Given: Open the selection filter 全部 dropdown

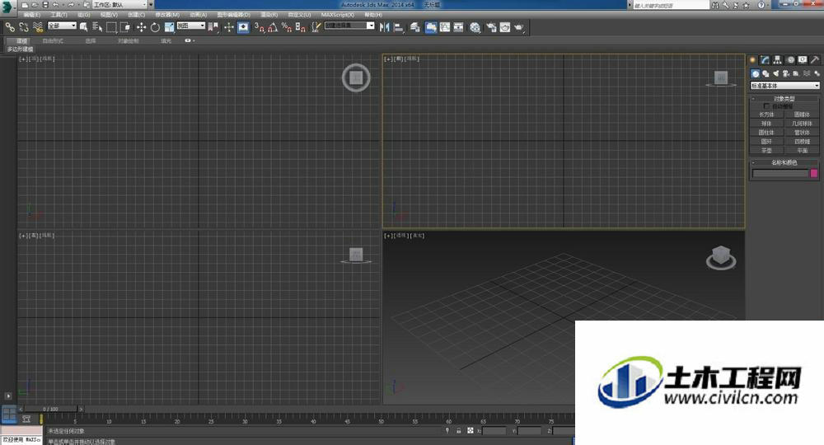Looking at the screenshot, I should (62, 26).
